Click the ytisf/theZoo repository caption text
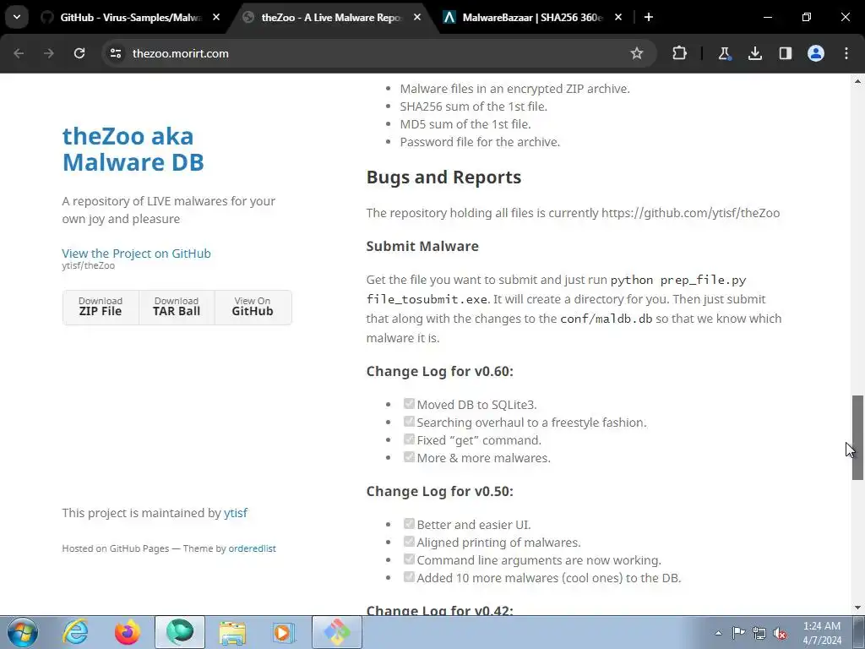Screen dimensions: 865x649 click(x=88, y=265)
